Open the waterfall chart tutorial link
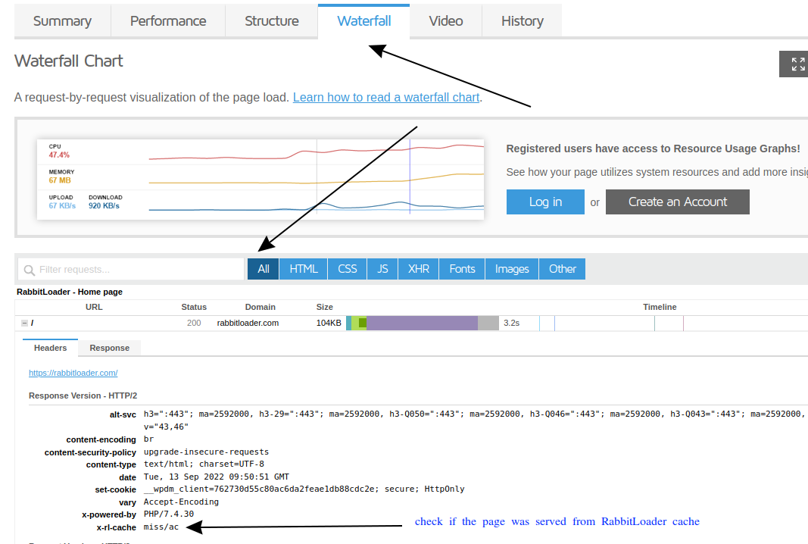Image resolution: width=808 pixels, height=544 pixels. pos(385,97)
